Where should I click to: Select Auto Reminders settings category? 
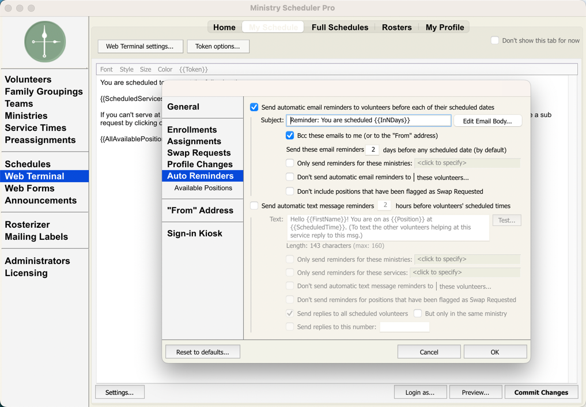click(203, 176)
